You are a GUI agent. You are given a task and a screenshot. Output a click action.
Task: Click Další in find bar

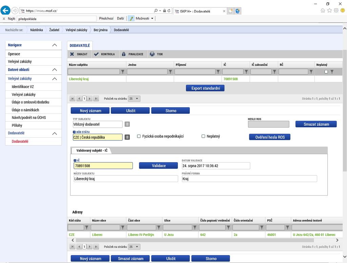point(121,19)
